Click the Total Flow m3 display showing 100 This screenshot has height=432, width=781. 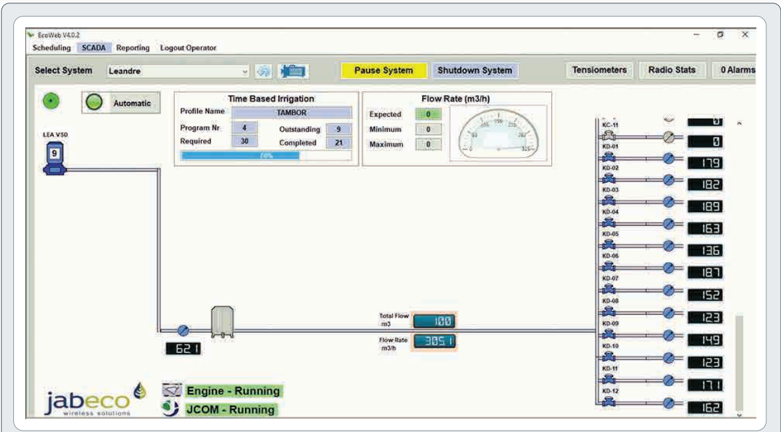pos(436,320)
